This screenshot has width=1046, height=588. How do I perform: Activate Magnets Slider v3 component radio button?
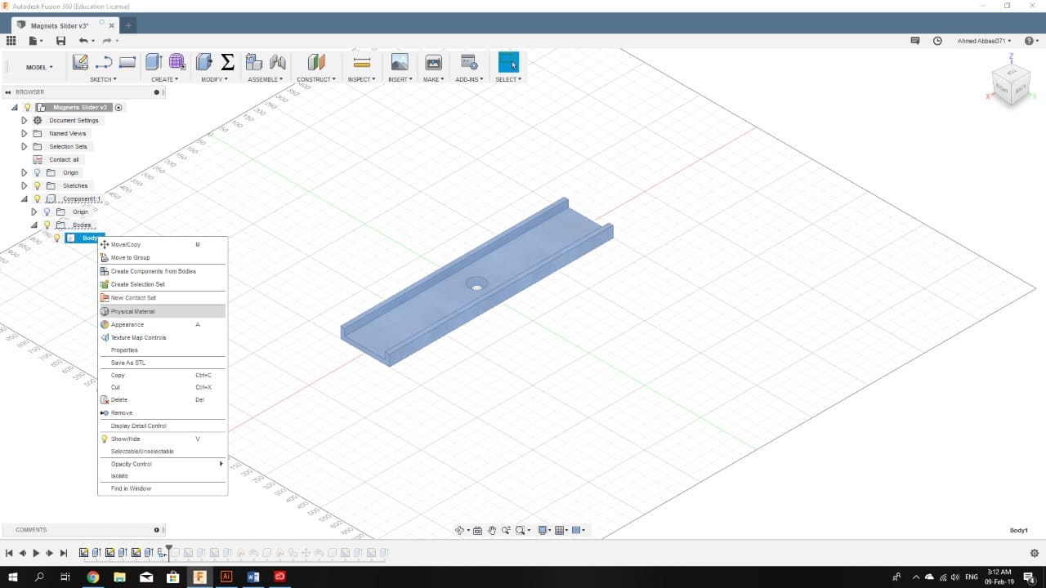point(118,107)
